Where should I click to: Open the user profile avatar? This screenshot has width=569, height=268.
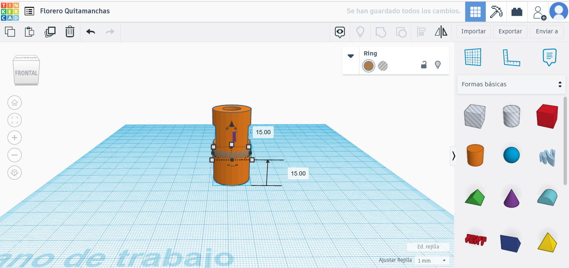(x=559, y=11)
